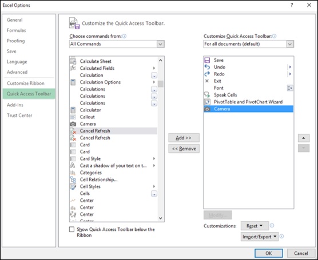Click the Camera icon in the commands list
Image resolution: width=318 pixels, height=260 pixels.
[73, 124]
